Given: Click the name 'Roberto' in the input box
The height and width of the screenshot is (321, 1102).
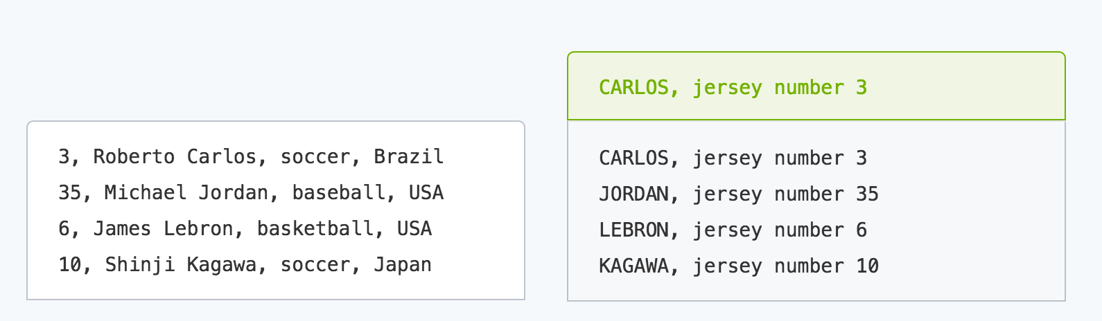Looking at the screenshot, I should click(x=134, y=156).
